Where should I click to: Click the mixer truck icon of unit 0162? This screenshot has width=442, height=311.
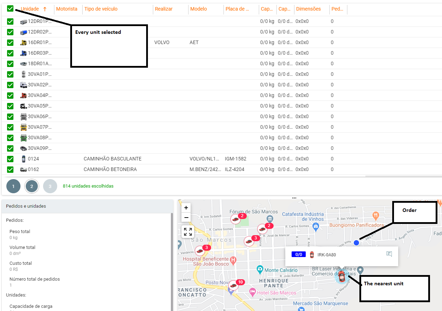24,169
